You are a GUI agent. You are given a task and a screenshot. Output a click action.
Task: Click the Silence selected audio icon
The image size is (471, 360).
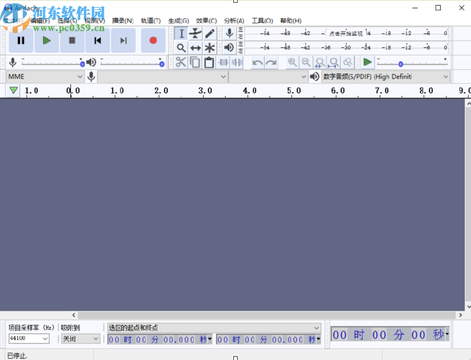click(x=236, y=62)
